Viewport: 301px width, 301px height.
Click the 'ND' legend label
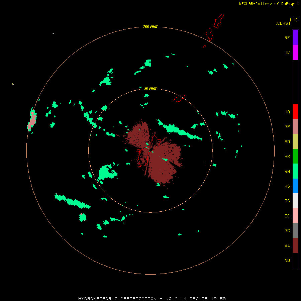[287, 261]
